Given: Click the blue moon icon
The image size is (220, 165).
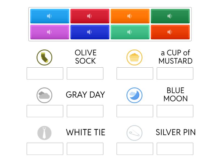Looking at the screenshot, I should 134,95.
